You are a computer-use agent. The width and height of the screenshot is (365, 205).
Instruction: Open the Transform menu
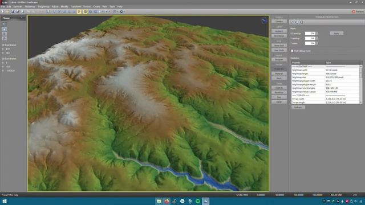click(x=76, y=7)
